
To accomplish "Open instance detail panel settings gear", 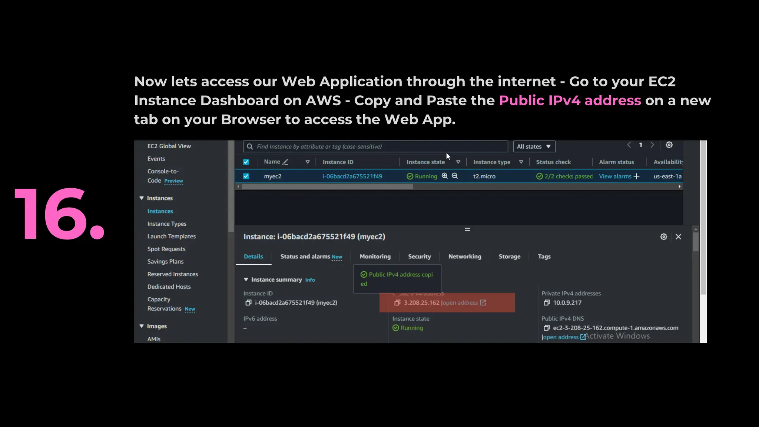I will pos(663,236).
